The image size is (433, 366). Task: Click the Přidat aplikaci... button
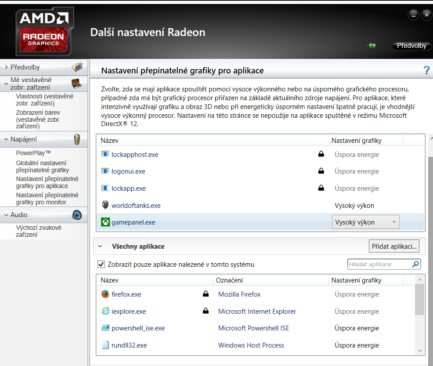(x=394, y=246)
